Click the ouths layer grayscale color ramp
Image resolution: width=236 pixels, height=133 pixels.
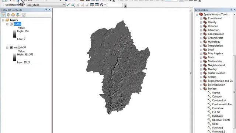tap(15, 34)
